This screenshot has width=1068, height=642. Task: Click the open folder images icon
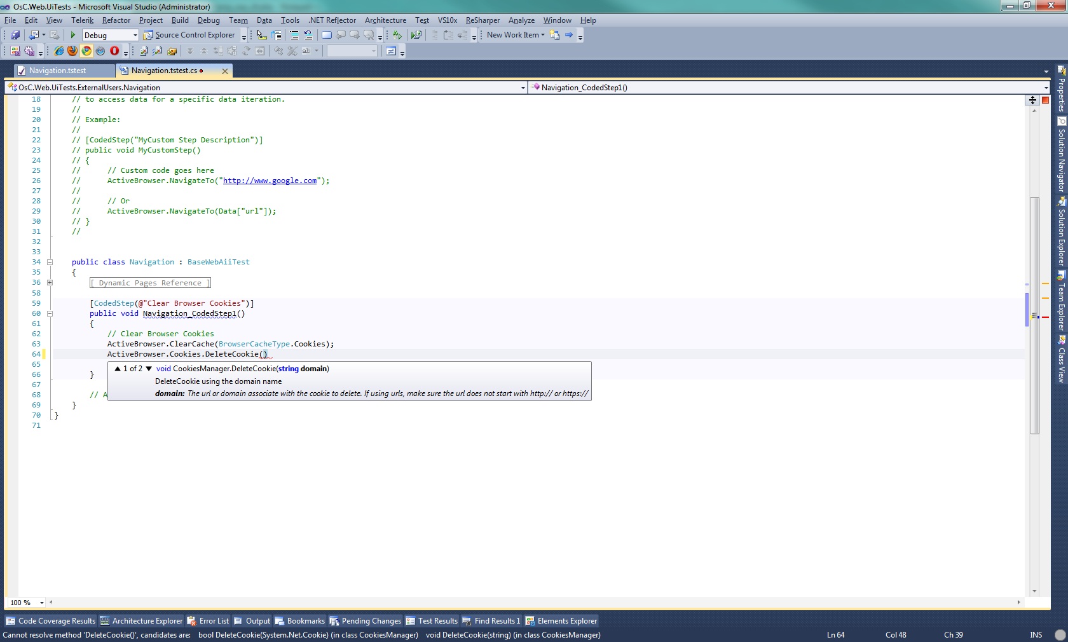point(172,51)
